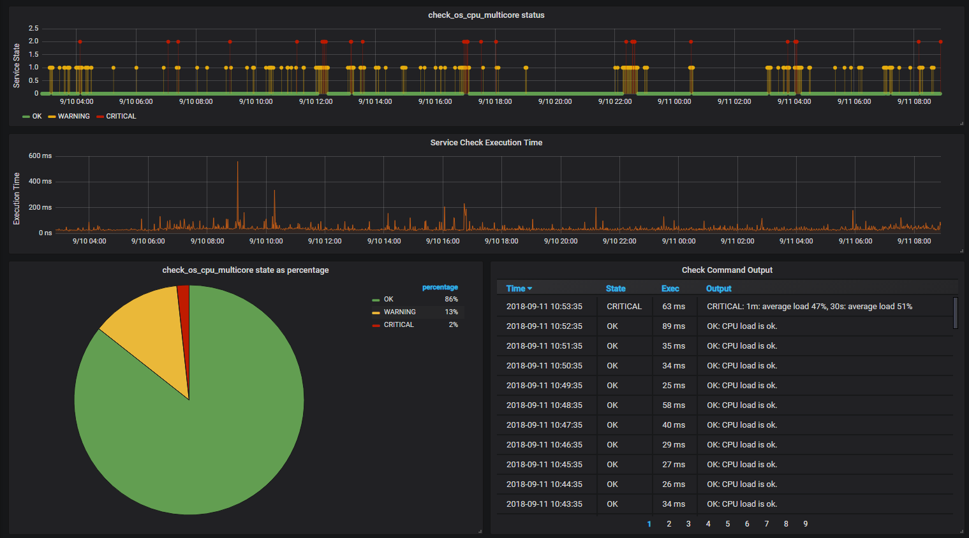Image resolution: width=969 pixels, height=538 pixels.
Task: Toggle OK entry in pie chart legend
Action: tap(388, 299)
